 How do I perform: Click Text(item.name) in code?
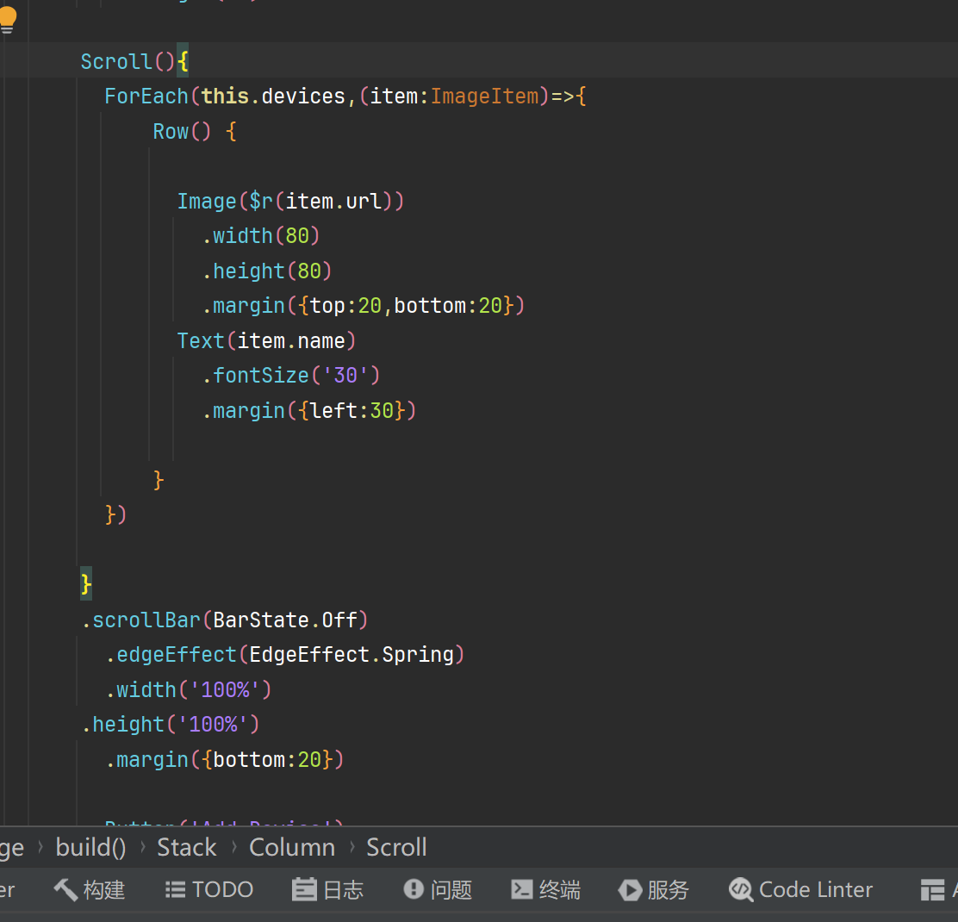266,341
